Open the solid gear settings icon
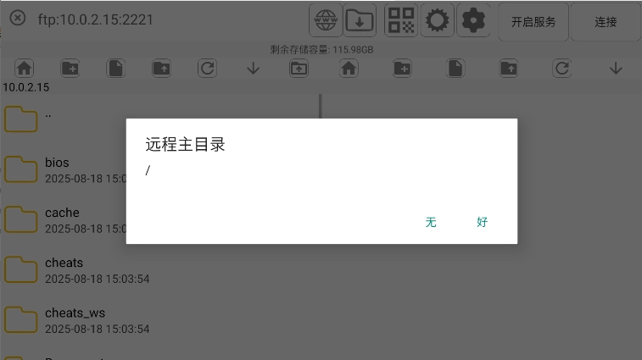642x360 pixels. click(473, 20)
